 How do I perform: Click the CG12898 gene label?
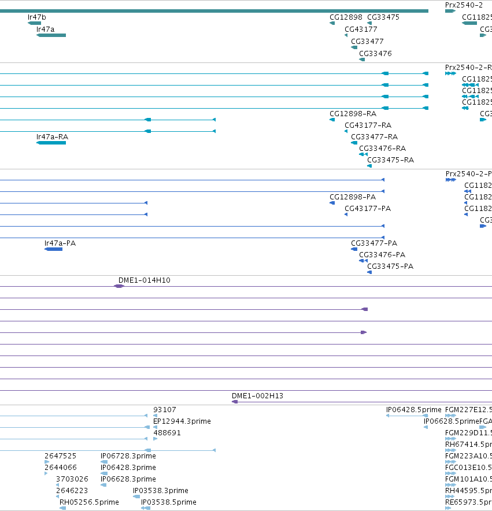tap(346, 17)
